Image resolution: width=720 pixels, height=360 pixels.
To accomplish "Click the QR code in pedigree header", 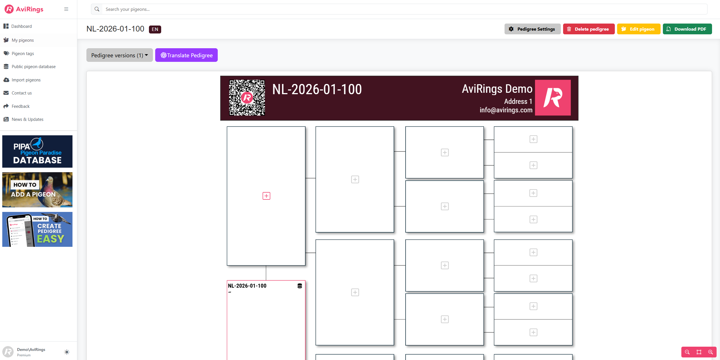I will (x=247, y=98).
